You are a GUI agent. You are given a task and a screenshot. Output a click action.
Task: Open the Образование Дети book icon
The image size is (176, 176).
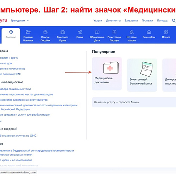pyautogui.click(x=97, y=32)
